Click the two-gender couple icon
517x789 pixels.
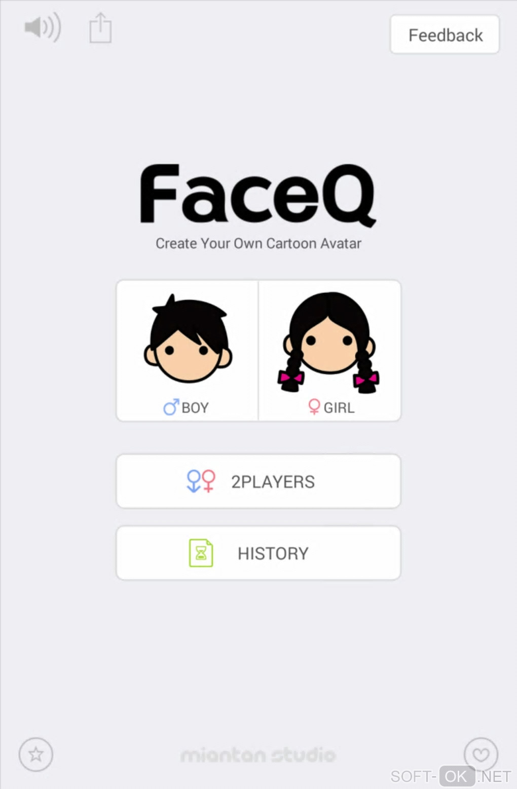(201, 481)
